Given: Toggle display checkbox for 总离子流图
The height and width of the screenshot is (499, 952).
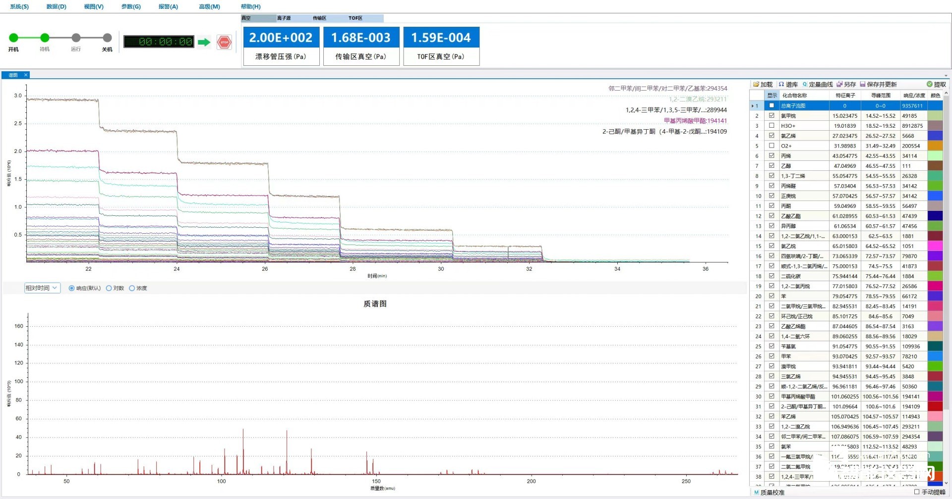Looking at the screenshot, I should click(x=772, y=105).
